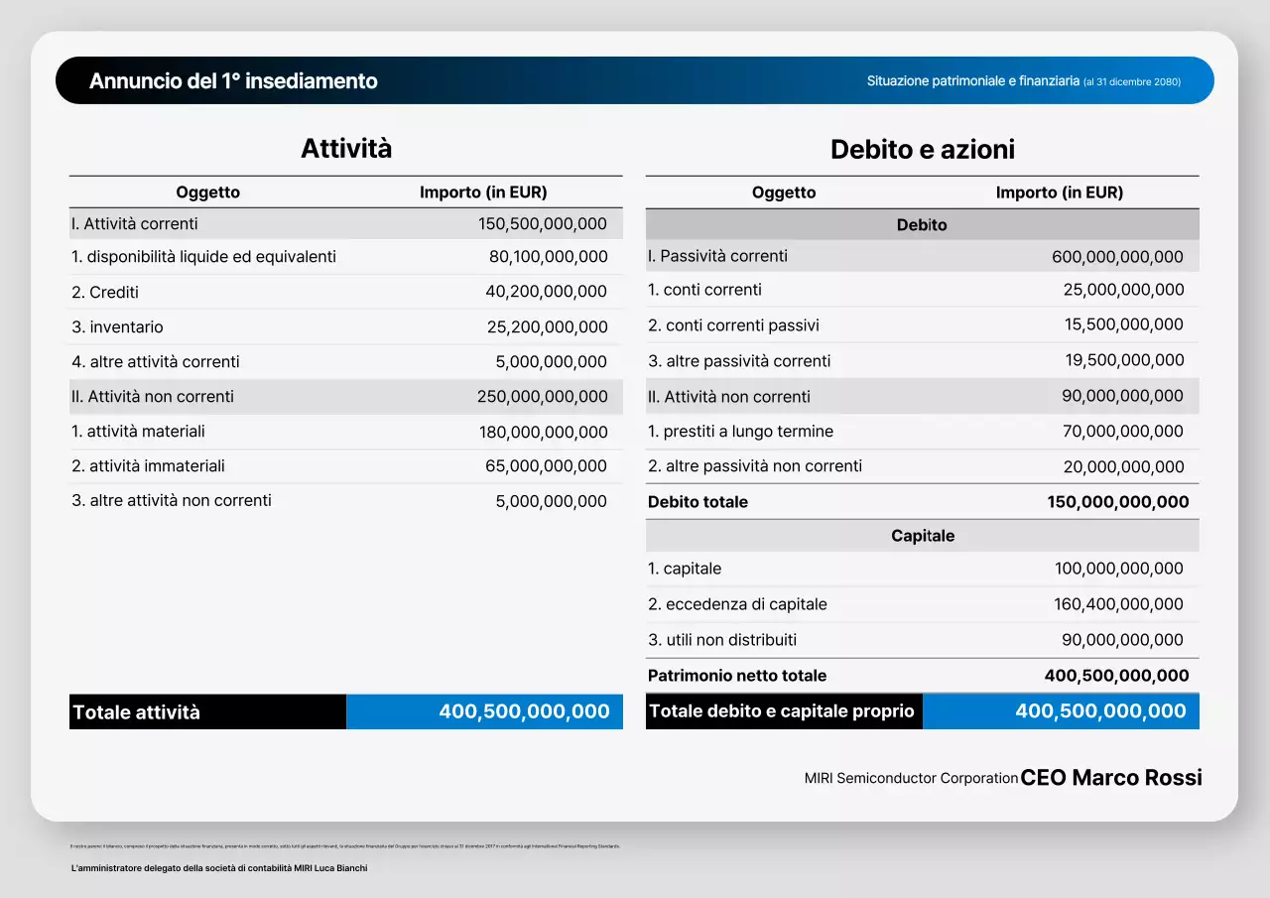Screen dimensions: 1270x898
Task: Click the 'Debito e azioni' section title
Action: coord(922,149)
